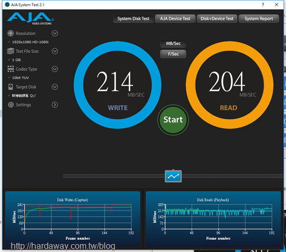Click the AJA Video Systems logo
Screen dimensions: 286x252
30,18
